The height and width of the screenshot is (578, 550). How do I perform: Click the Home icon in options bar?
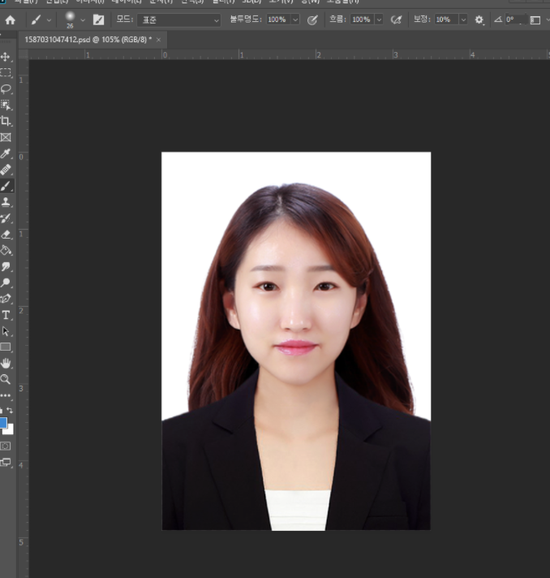pyautogui.click(x=10, y=20)
